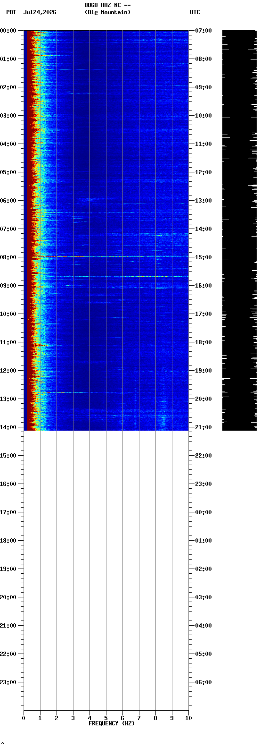Click the 07:00 UTC time label
Viewport: 260px width, 748px height.
click(x=203, y=31)
